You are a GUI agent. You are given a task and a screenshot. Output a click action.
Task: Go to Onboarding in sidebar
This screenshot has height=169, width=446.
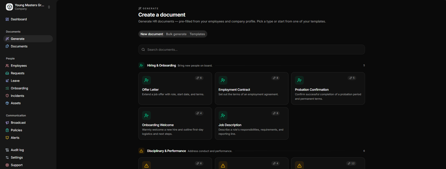[28, 88]
